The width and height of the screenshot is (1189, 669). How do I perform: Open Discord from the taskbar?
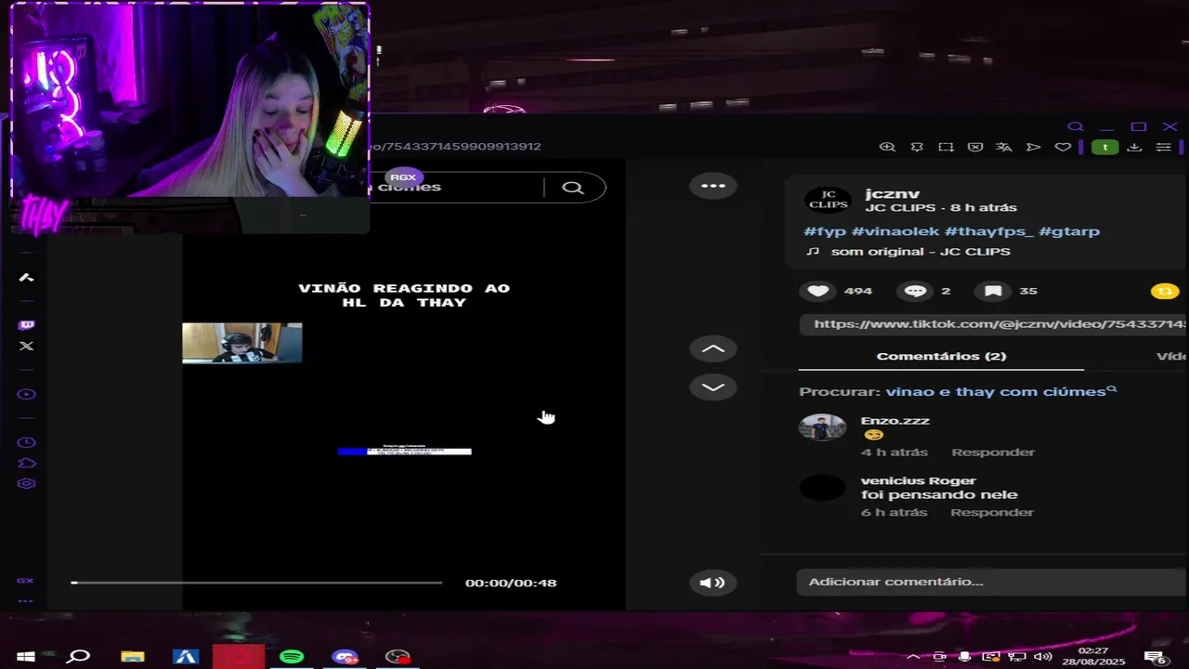point(345,657)
